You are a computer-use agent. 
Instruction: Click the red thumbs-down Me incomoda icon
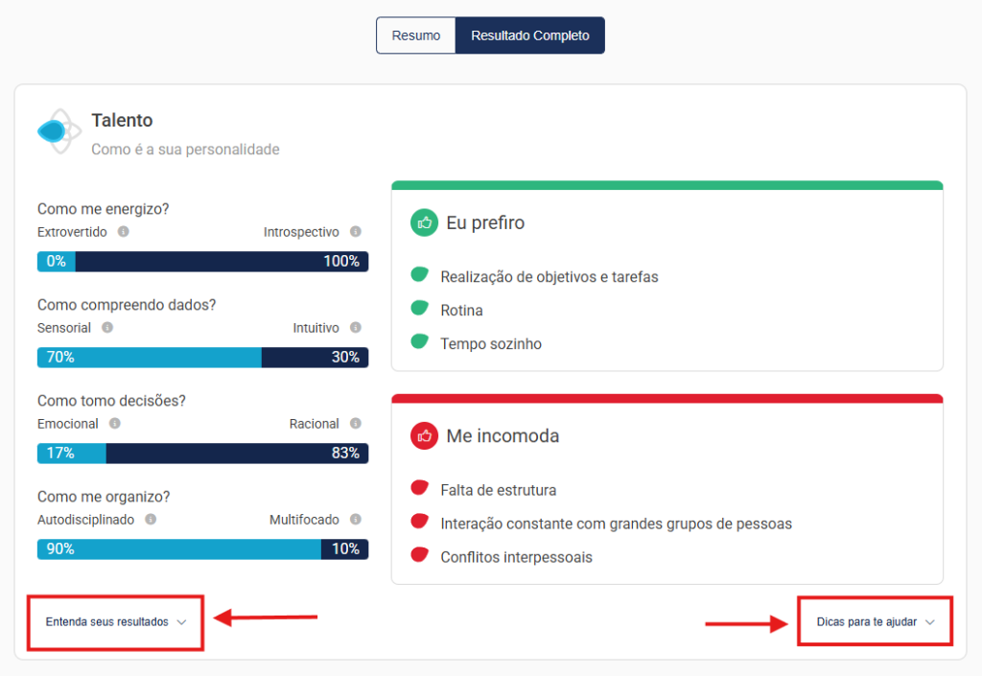pos(424,436)
